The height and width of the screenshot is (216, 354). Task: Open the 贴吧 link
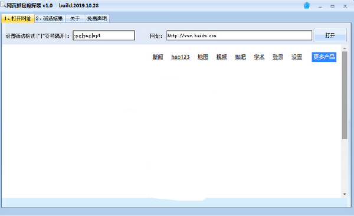(x=240, y=57)
